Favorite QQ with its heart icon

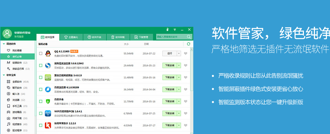185,54
